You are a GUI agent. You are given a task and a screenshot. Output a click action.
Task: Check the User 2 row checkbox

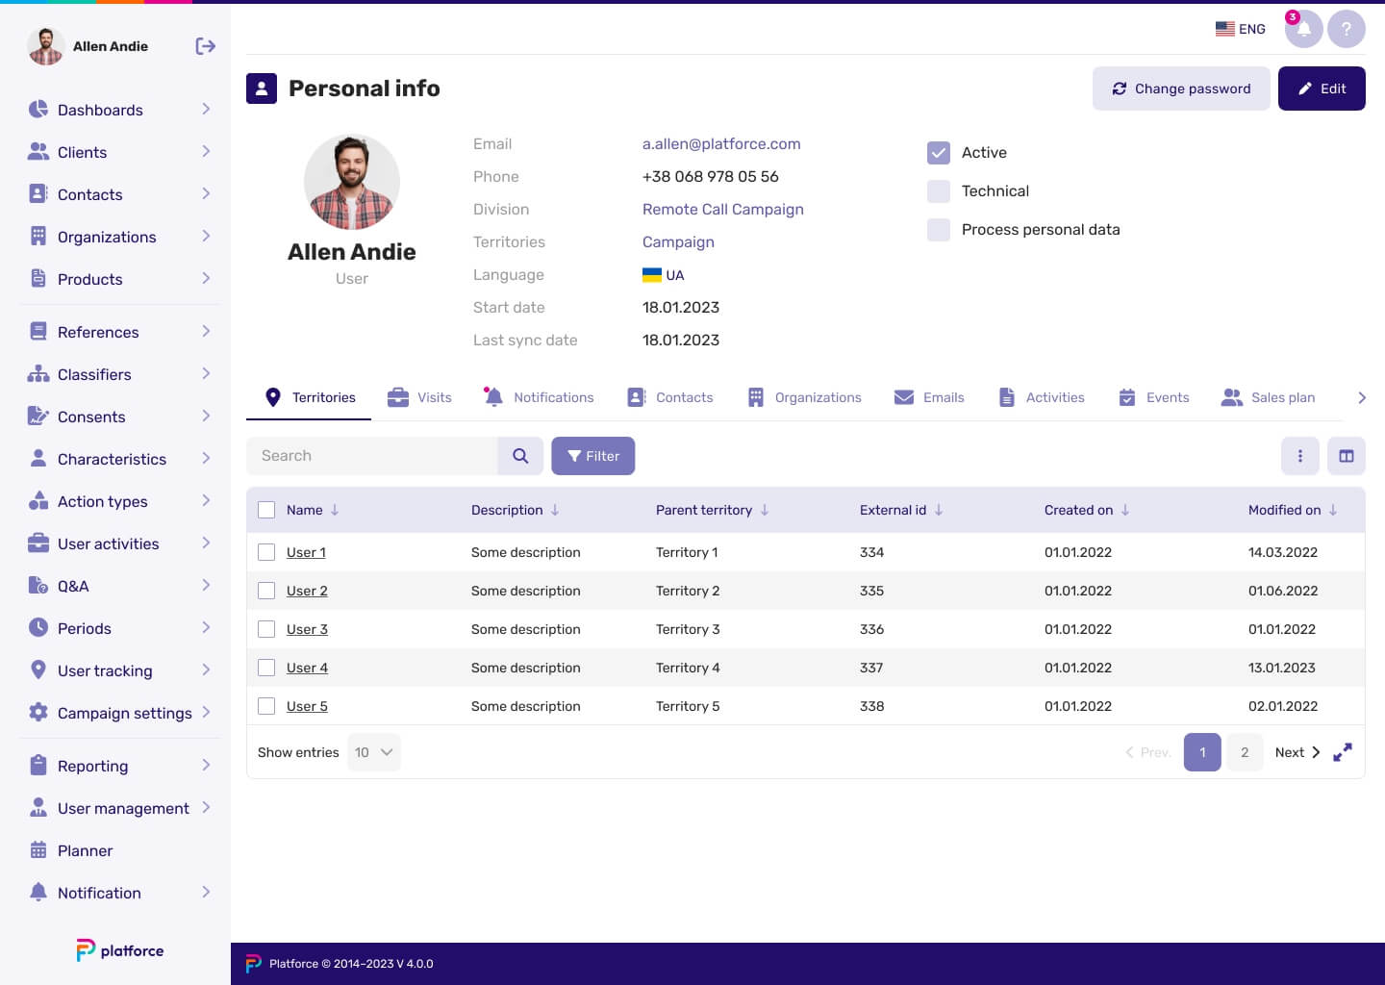(x=266, y=591)
